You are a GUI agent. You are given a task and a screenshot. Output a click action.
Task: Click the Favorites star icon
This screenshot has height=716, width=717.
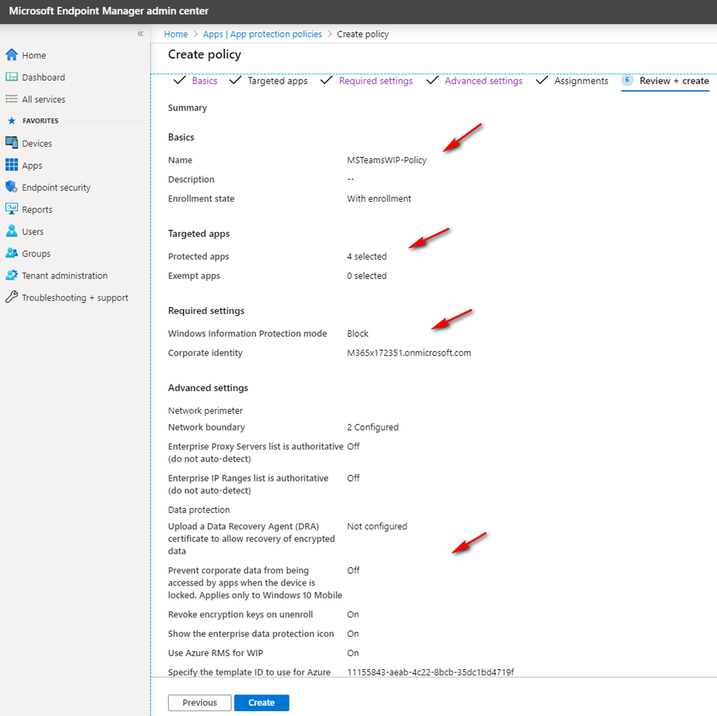click(12, 121)
